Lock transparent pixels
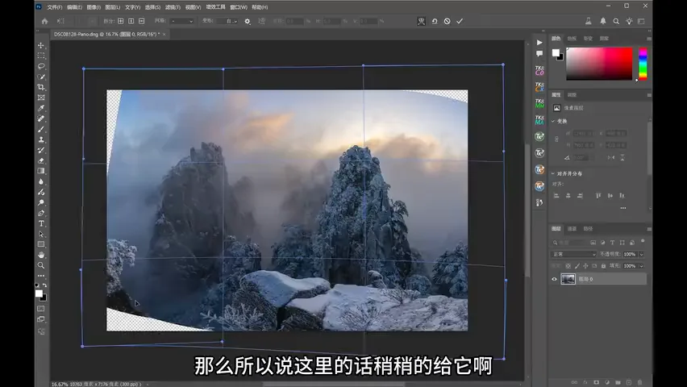687x387 pixels. point(568,266)
